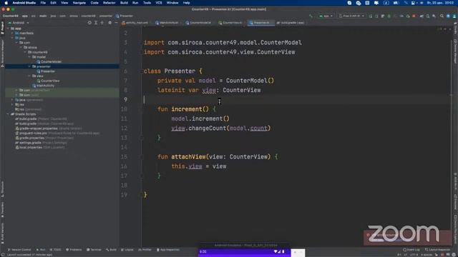Open the App Inspection tool window

point(168,250)
